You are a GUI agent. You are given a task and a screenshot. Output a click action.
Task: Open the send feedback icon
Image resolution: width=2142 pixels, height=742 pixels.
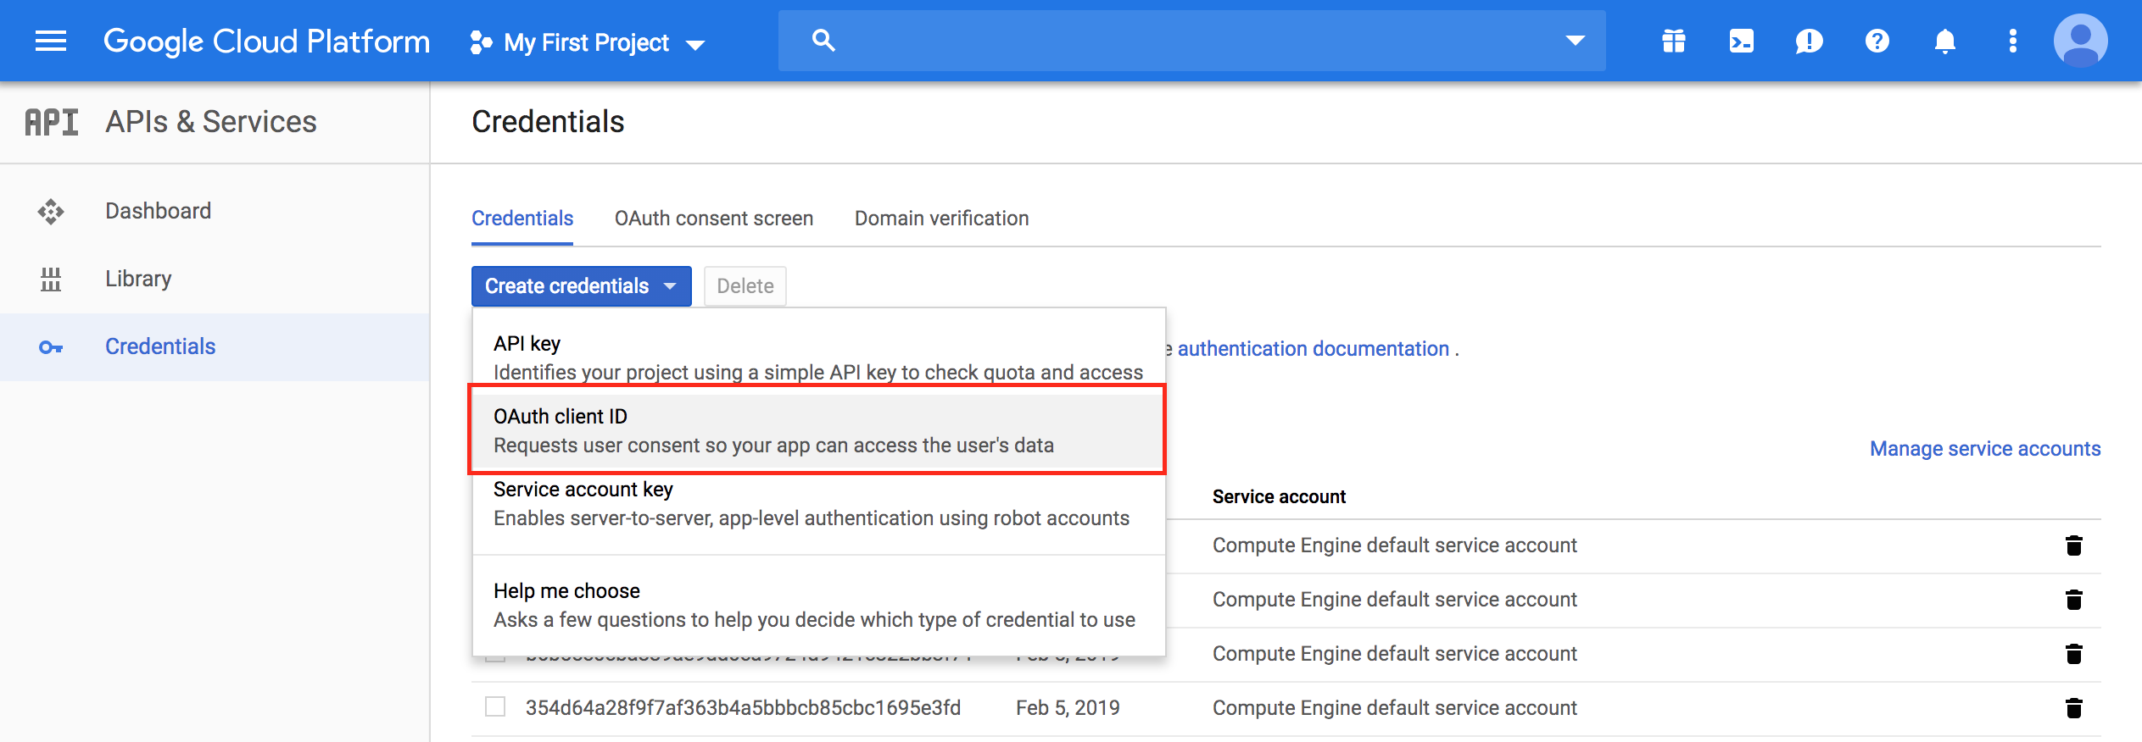(x=1809, y=41)
